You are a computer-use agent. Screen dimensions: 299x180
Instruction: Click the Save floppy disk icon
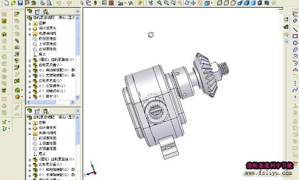click(x=20, y=3)
